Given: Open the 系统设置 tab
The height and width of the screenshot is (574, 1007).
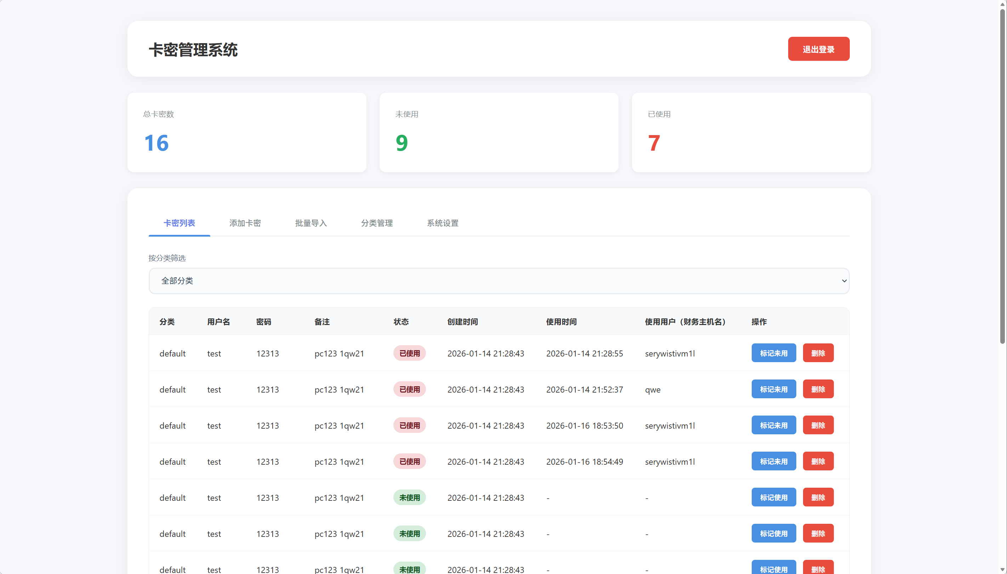Looking at the screenshot, I should pos(442,223).
